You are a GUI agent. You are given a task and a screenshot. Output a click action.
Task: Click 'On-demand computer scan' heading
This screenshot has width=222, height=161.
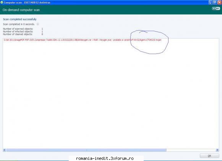21,10
